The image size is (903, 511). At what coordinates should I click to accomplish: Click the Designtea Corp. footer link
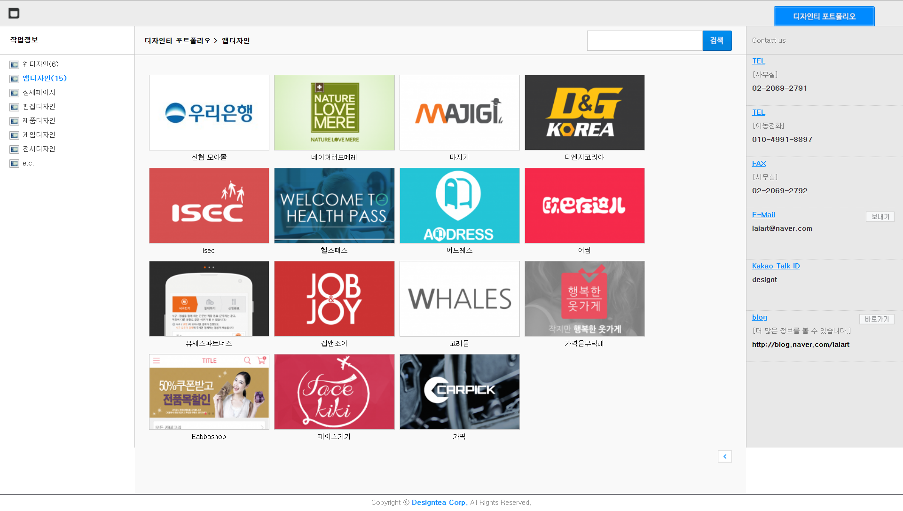tap(439, 502)
